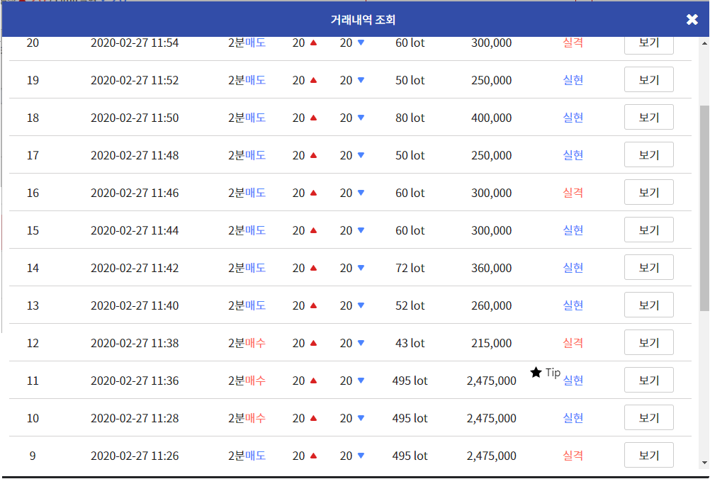This screenshot has height=479, width=710.
Task: Click 보기 button for row 19
Action: (648, 79)
